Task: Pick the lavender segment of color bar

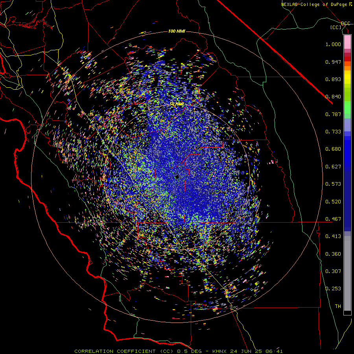Action: coord(347,125)
